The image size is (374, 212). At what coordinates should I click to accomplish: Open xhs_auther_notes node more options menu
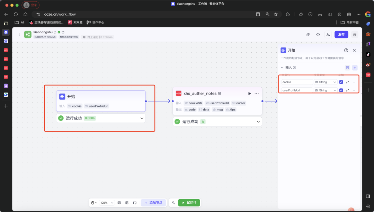257,94
